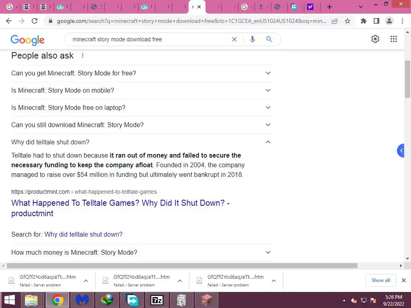Toggle the Chrome side panel
This screenshot has height=308, width=411.
tap(376, 21)
